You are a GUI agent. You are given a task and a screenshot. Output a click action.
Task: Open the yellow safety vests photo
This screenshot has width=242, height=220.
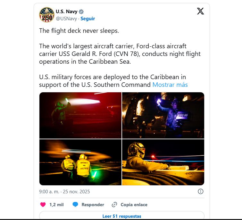point(80,162)
